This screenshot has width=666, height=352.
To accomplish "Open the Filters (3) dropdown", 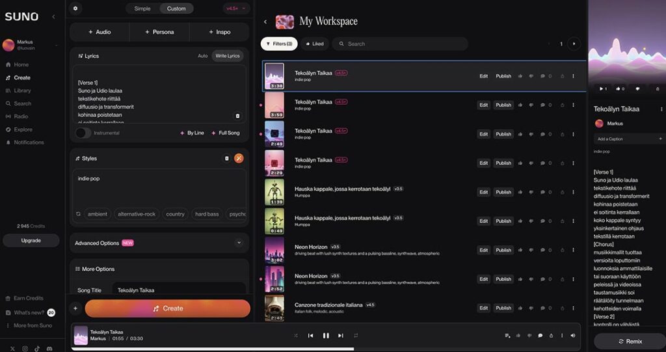I will (279, 44).
